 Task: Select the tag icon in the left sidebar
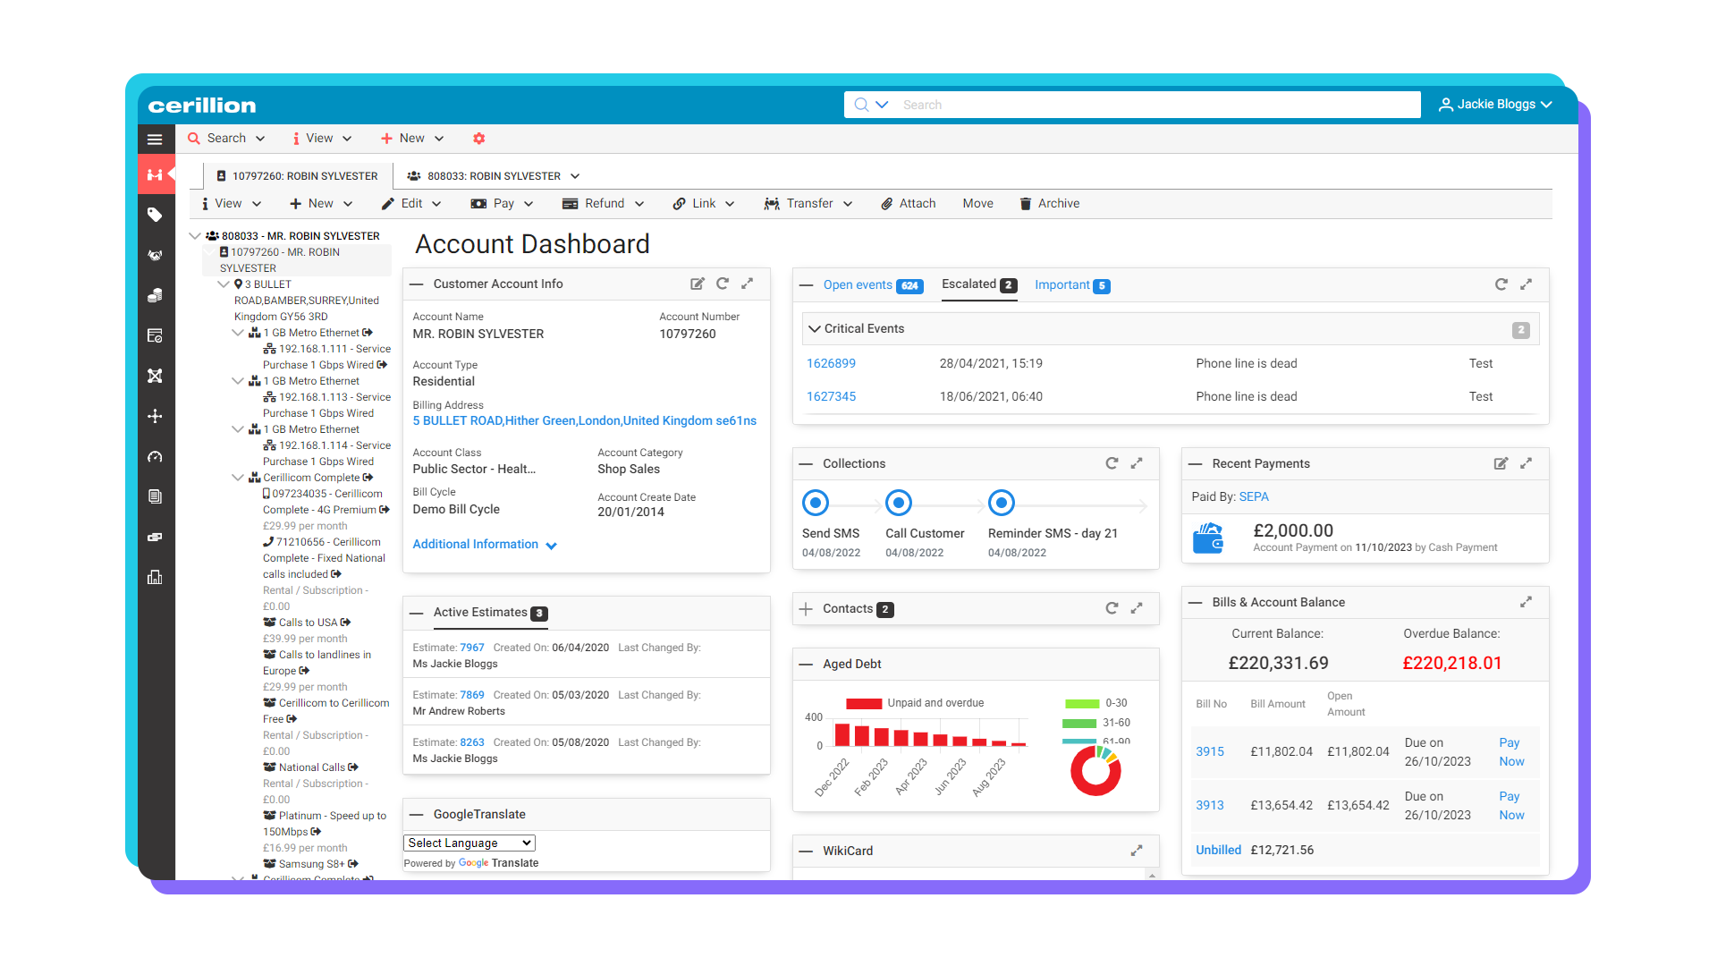coord(155,215)
